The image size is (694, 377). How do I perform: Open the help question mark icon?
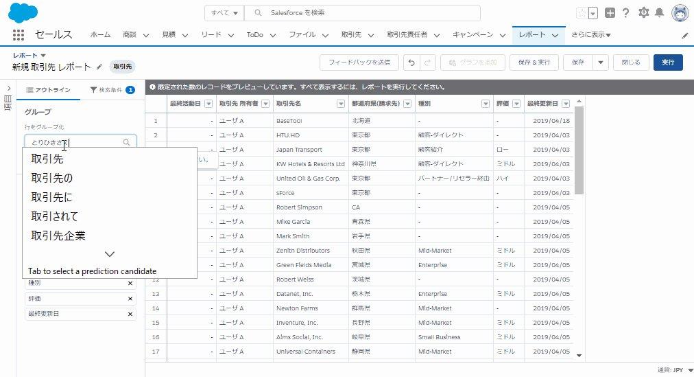[625, 13]
